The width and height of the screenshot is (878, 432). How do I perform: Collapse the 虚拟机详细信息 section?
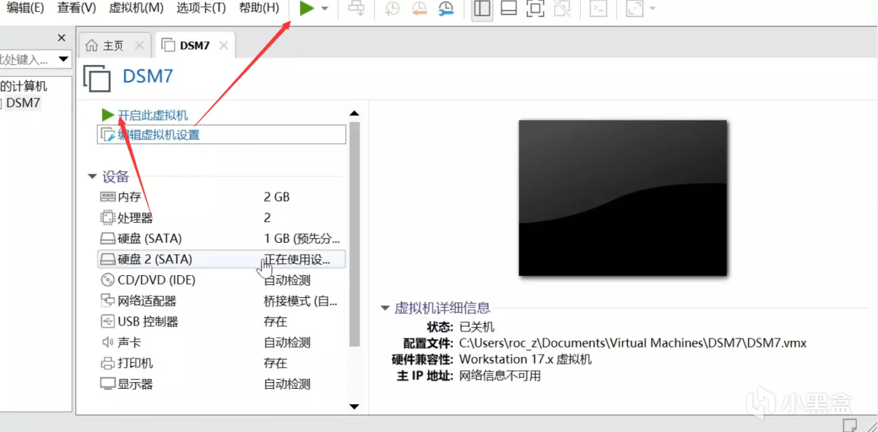click(385, 308)
